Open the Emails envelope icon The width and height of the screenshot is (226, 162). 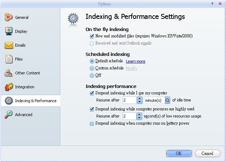[x=9, y=45]
